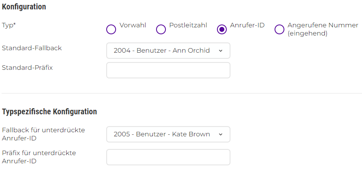The height and width of the screenshot is (169, 362).
Task: Click the Vorwahl label text
Action: pos(133,25)
